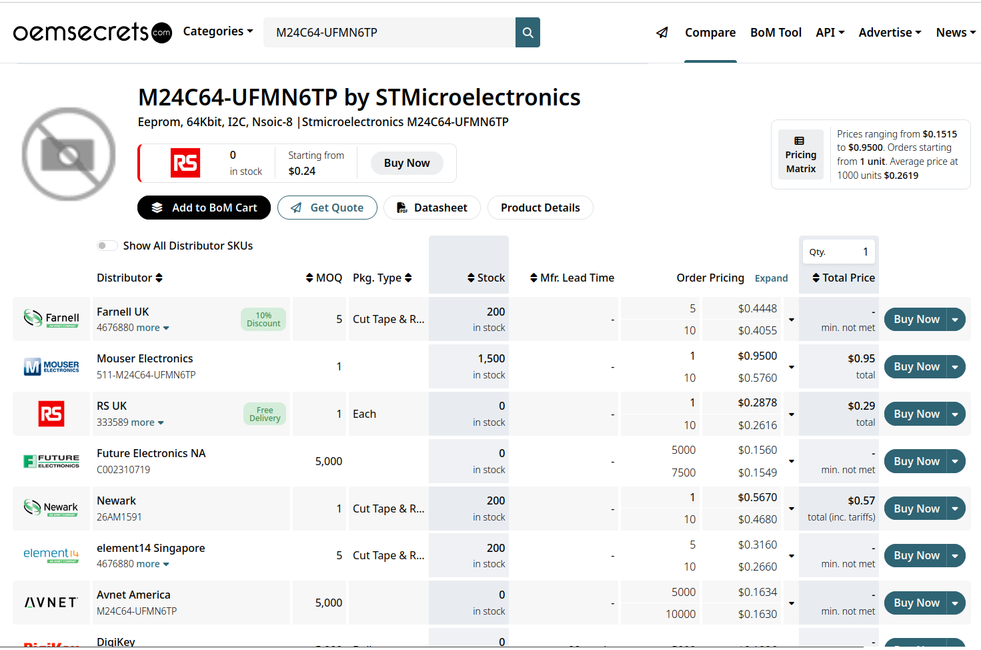This screenshot has height=650, width=981.
Task: Click the Mouser Electronics logo
Action: pyautogui.click(x=51, y=366)
